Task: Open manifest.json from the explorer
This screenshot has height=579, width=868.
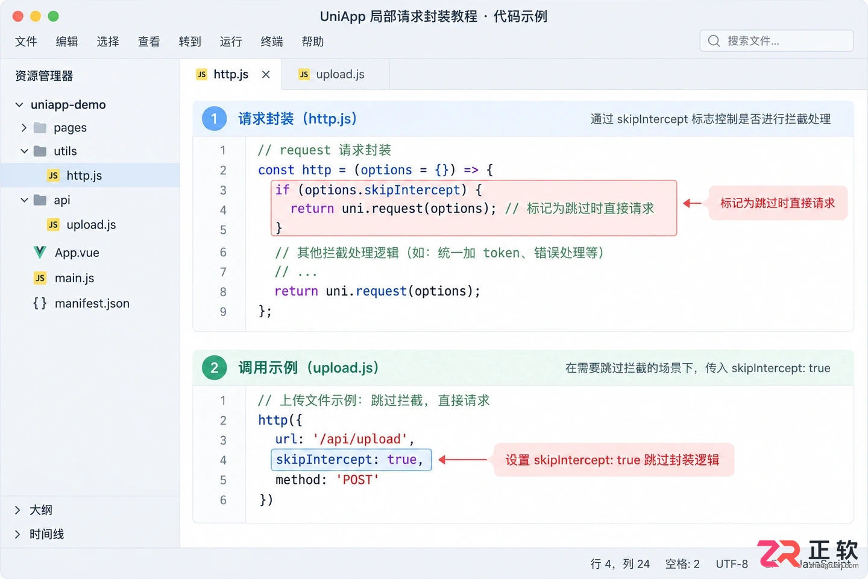Action: pos(92,303)
